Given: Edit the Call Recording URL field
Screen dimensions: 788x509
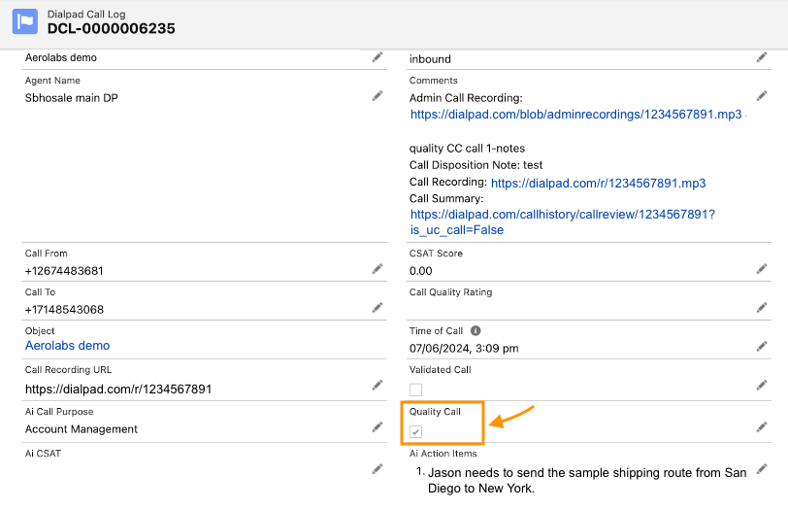Looking at the screenshot, I should 378,386.
